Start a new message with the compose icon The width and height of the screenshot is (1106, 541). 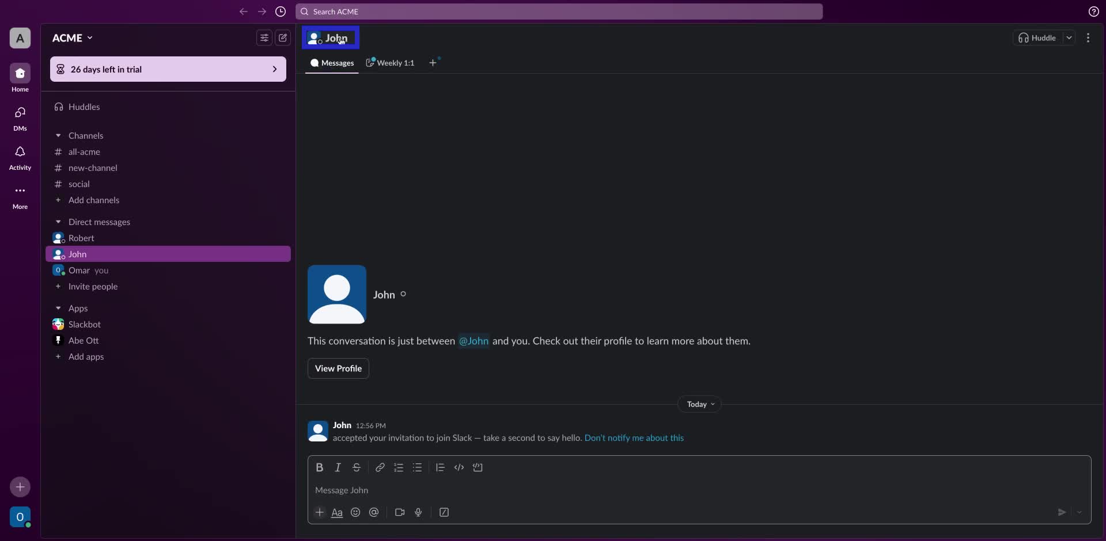[x=283, y=37]
